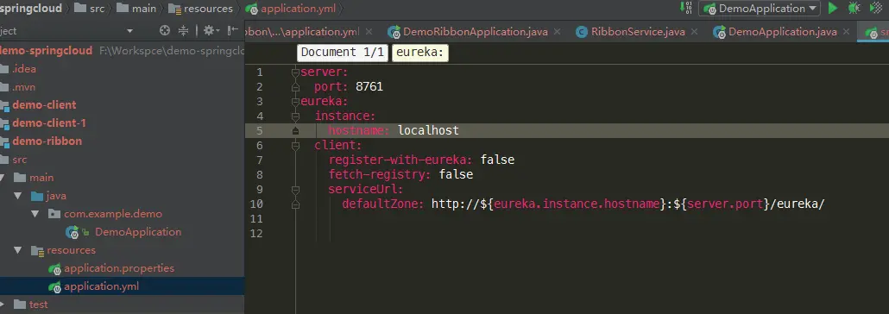Image resolution: width=889 pixels, height=314 pixels.
Task: Select the DemoApplication class in the tree
Action: coord(138,232)
